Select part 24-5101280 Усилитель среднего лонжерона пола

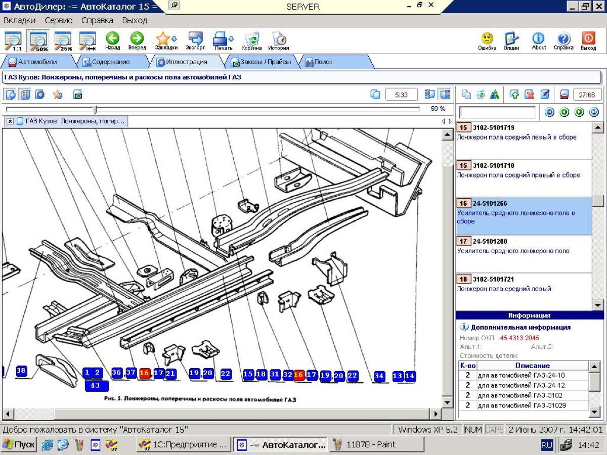point(524,254)
